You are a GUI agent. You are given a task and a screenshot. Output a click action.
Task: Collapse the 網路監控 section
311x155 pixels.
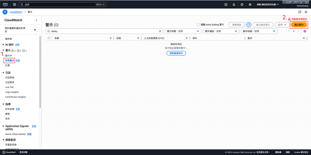3,140
